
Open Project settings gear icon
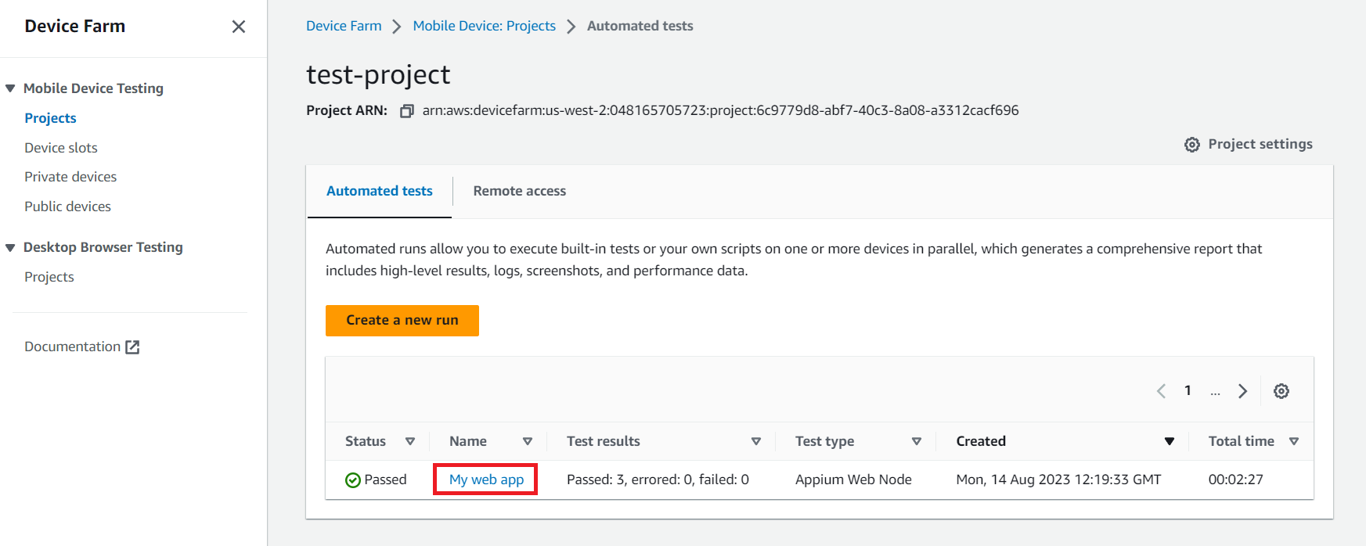(1191, 145)
